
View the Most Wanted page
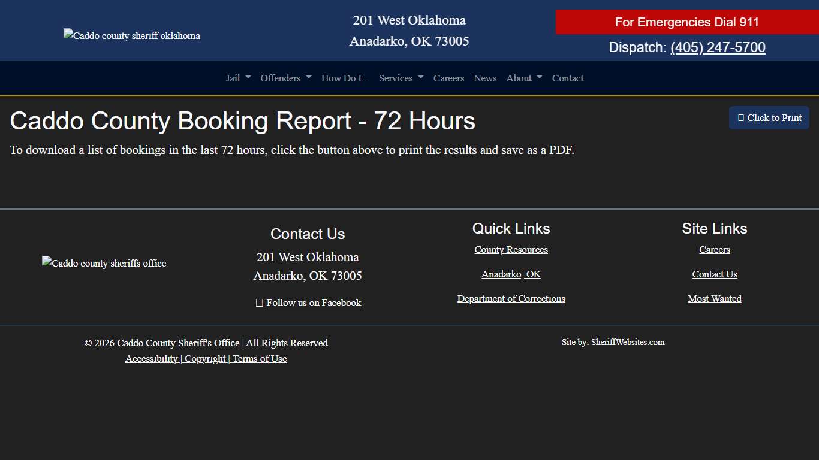(714, 298)
